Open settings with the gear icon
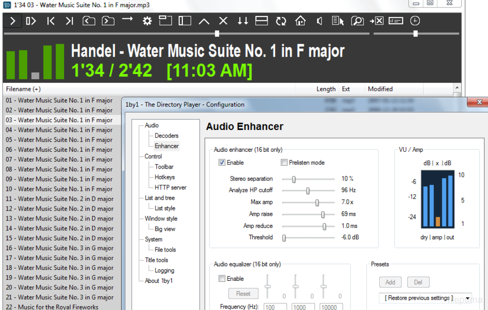The height and width of the screenshot is (310, 488). tap(147, 21)
